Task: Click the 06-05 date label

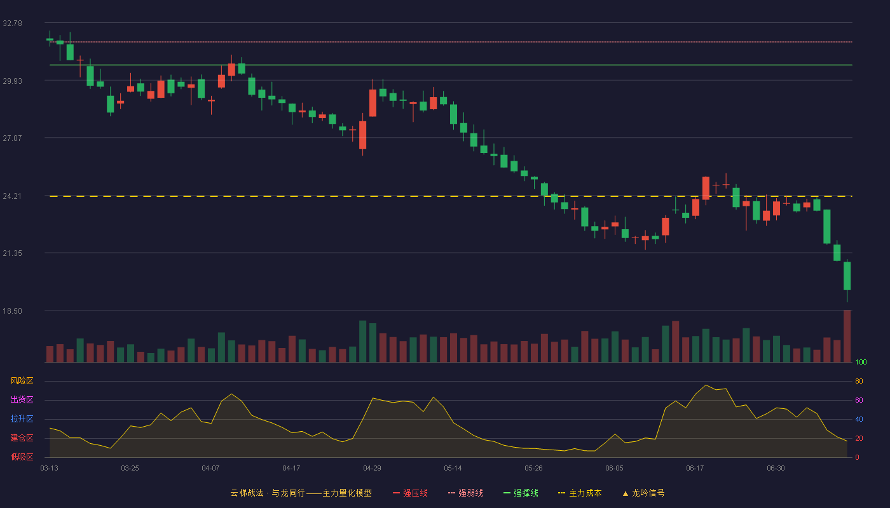Action: (x=614, y=468)
